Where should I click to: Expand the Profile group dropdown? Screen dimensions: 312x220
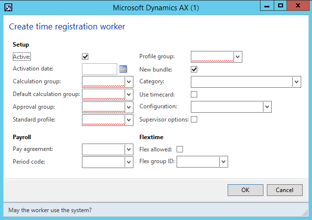click(238, 57)
